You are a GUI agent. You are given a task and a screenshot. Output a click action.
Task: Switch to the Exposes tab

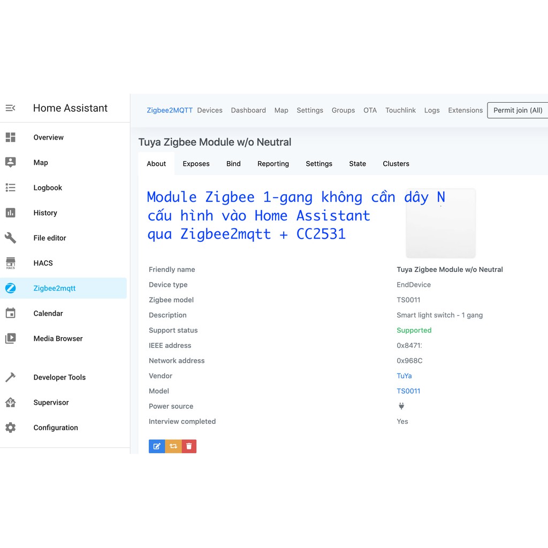[x=196, y=164]
